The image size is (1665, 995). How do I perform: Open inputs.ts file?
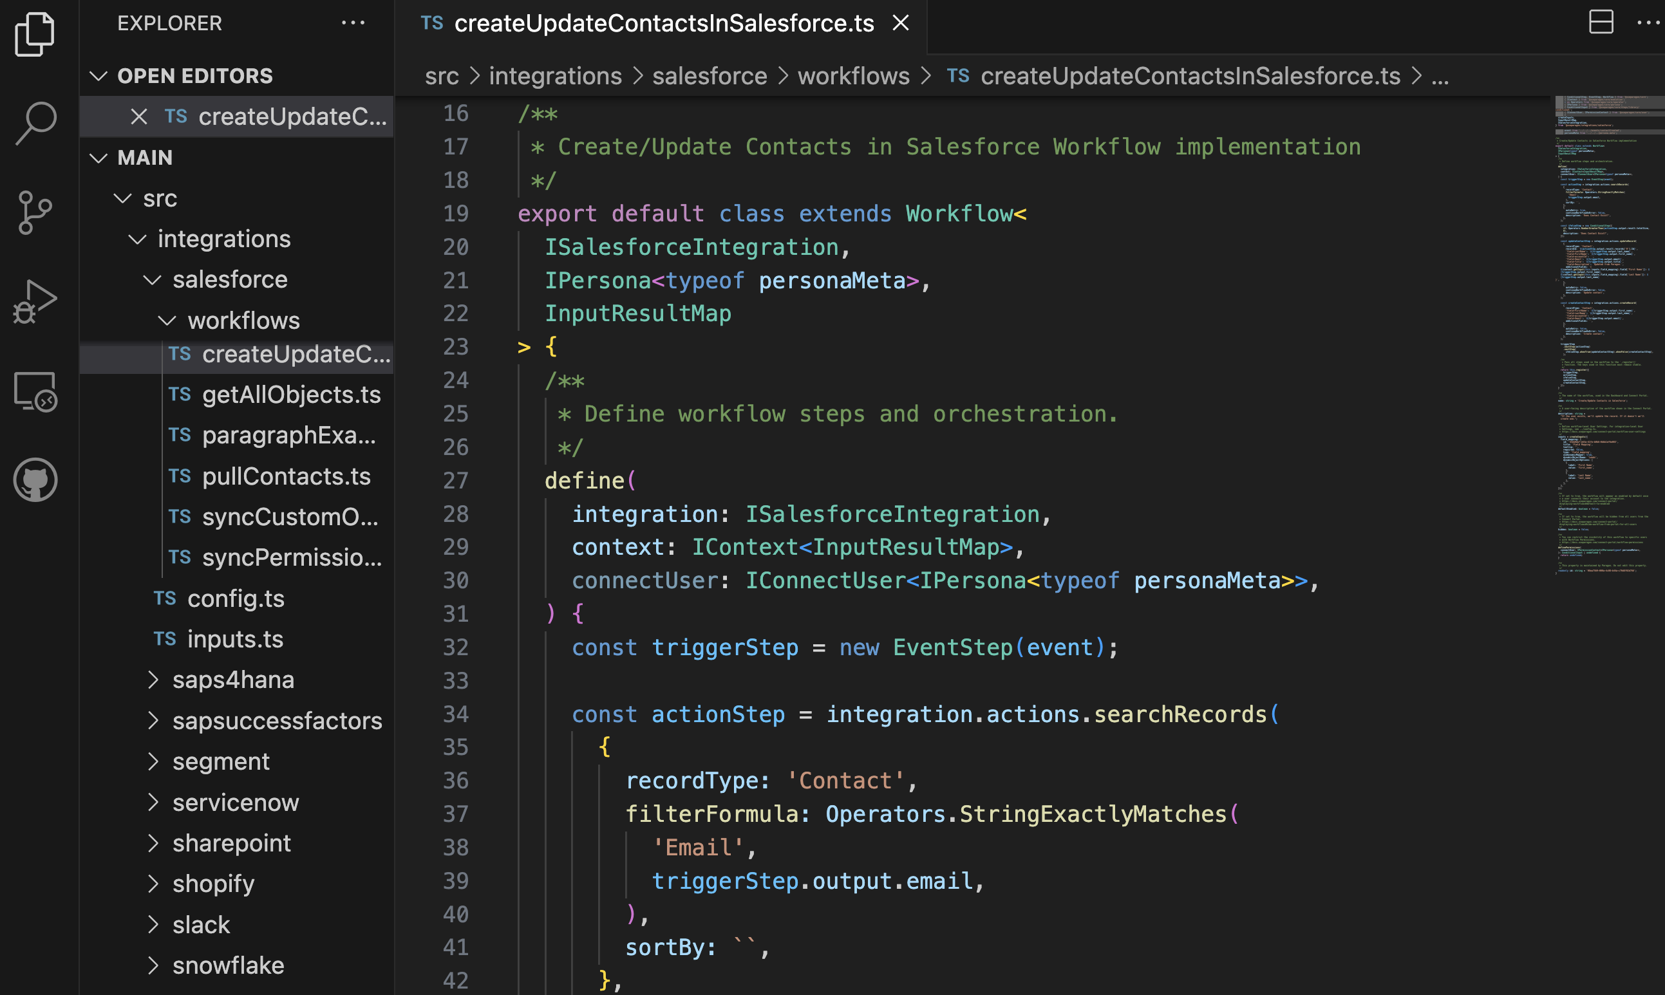237,640
